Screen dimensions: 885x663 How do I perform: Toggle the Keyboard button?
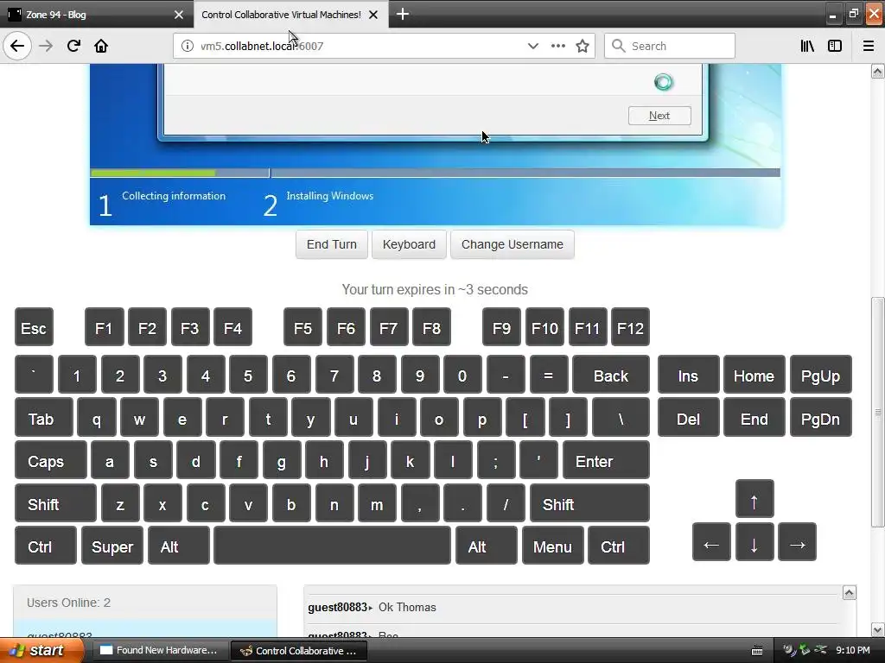(409, 244)
